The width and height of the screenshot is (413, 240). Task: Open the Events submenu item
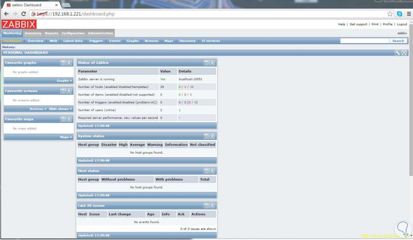click(115, 41)
